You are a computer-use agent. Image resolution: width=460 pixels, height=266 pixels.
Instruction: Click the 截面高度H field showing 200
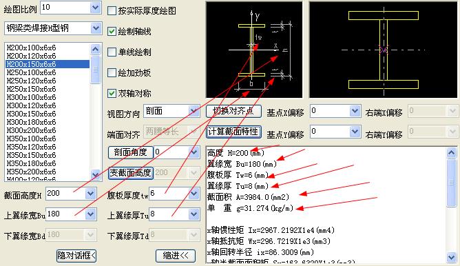[x=65, y=194]
